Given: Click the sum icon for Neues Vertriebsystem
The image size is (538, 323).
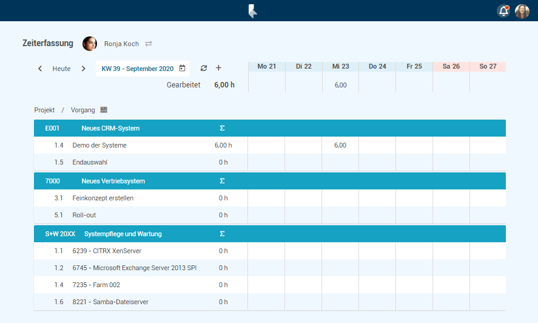Looking at the screenshot, I should 222,181.
